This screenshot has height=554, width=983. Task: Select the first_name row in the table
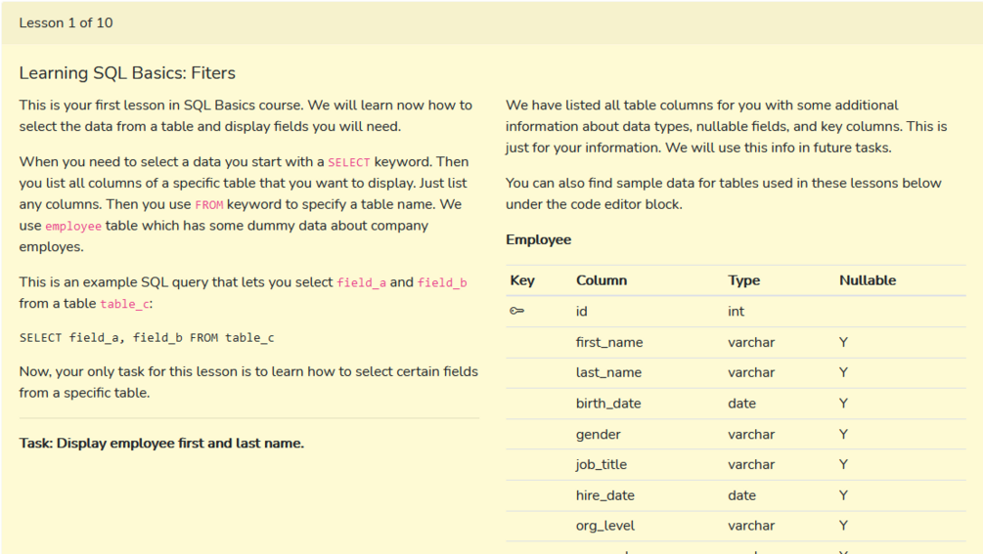(x=609, y=343)
